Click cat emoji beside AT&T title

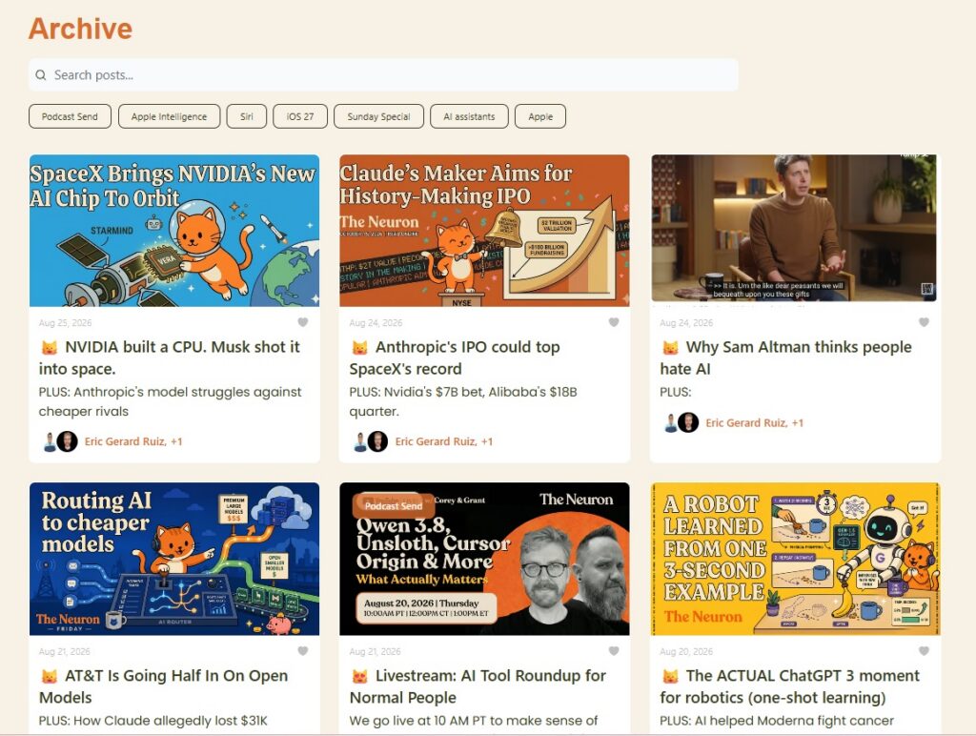(x=50, y=676)
